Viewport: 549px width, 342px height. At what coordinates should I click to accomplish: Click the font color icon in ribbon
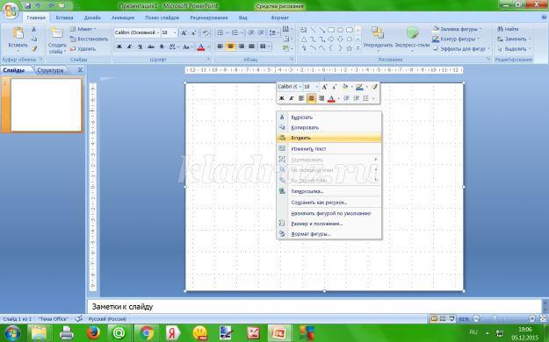200,46
